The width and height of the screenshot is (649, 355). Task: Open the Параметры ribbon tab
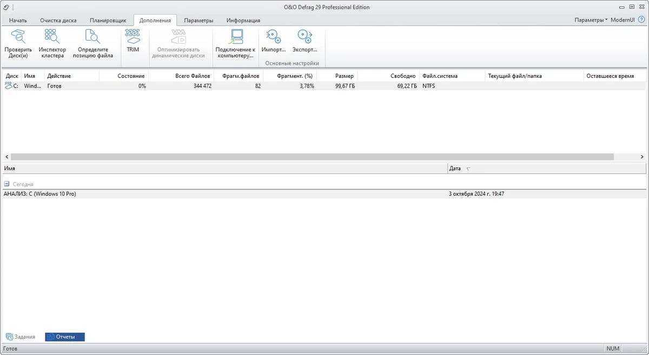coord(198,21)
